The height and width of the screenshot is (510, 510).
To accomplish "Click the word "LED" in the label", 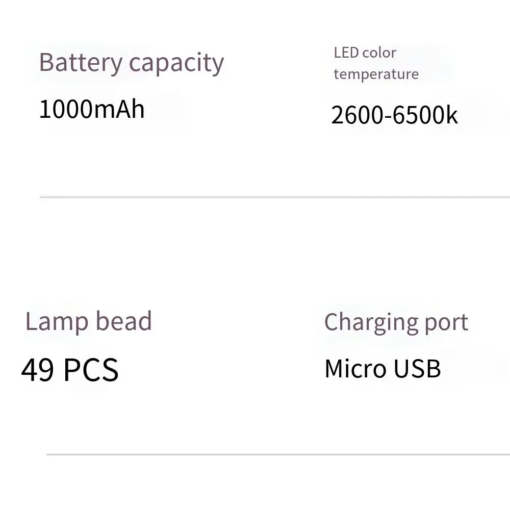I will pos(346,53).
